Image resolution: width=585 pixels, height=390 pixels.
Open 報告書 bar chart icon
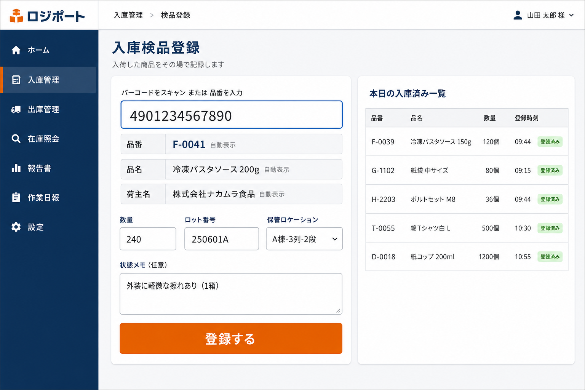[16, 168]
